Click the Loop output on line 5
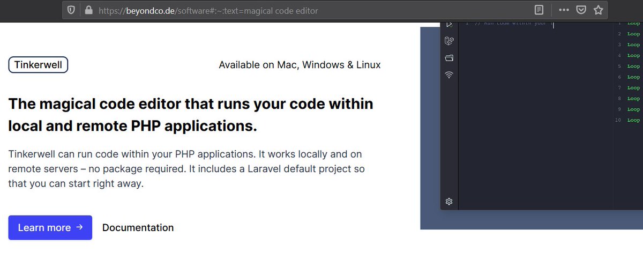 point(633,66)
